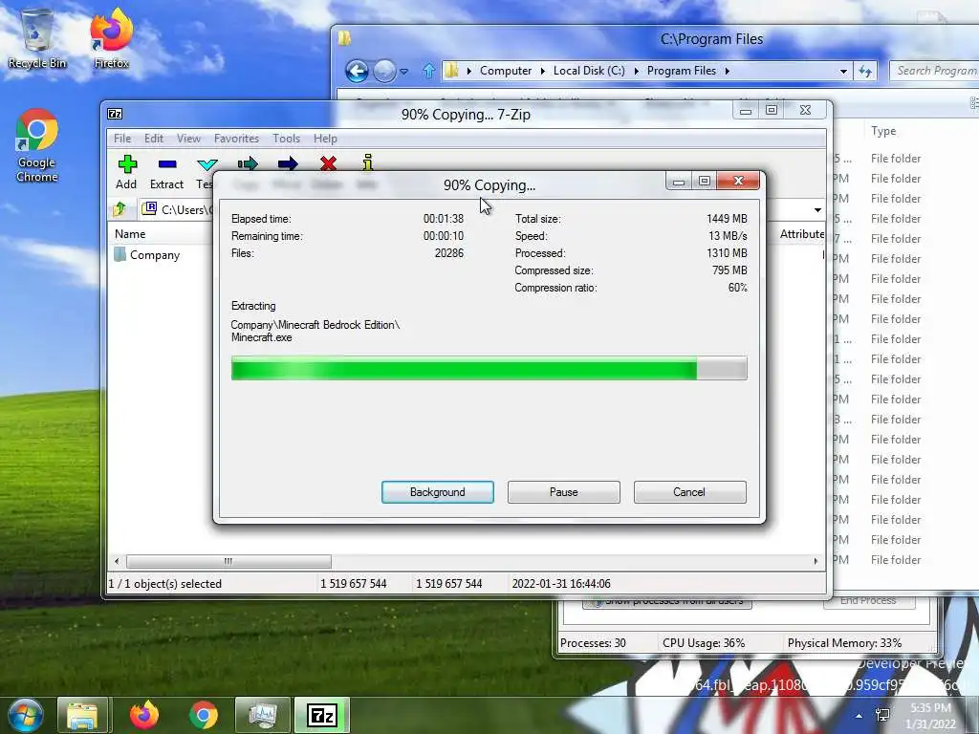Open the Tools menu in 7-Zip

287,139
